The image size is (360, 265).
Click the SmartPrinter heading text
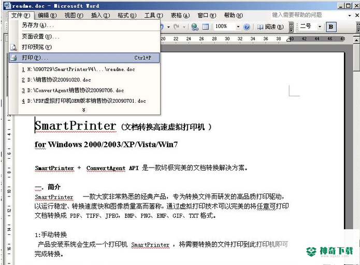(x=76, y=126)
